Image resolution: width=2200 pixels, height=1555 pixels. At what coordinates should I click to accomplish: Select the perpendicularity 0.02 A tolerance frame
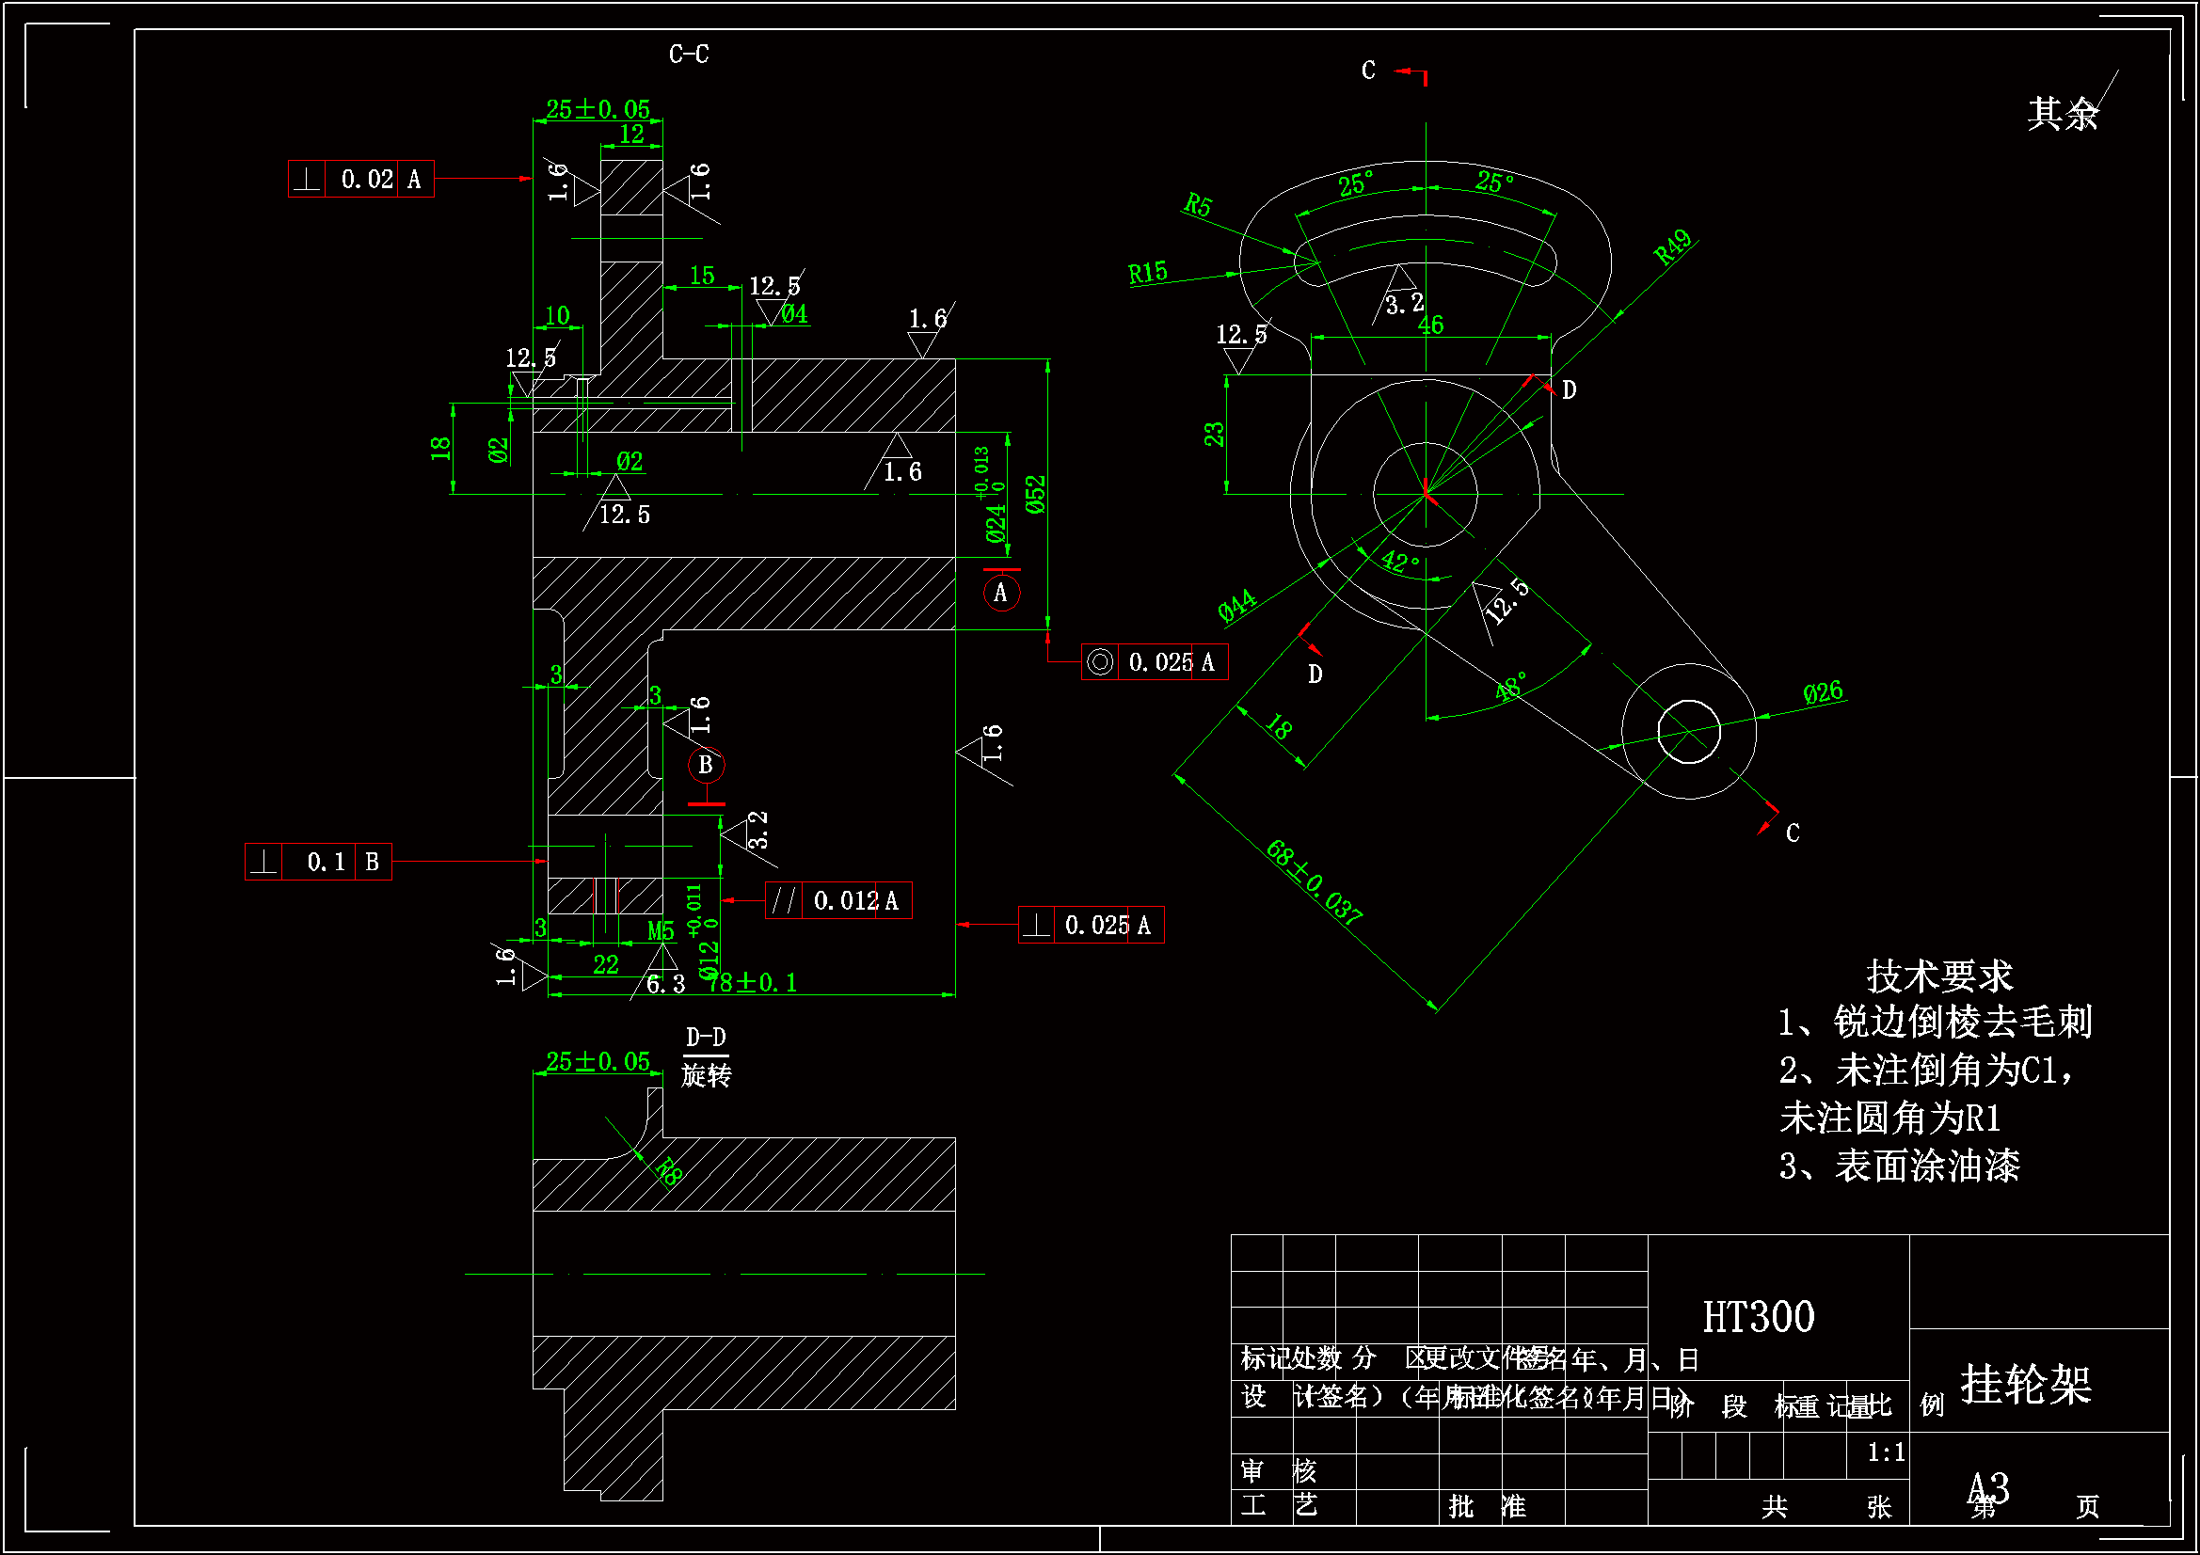(361, 179)
